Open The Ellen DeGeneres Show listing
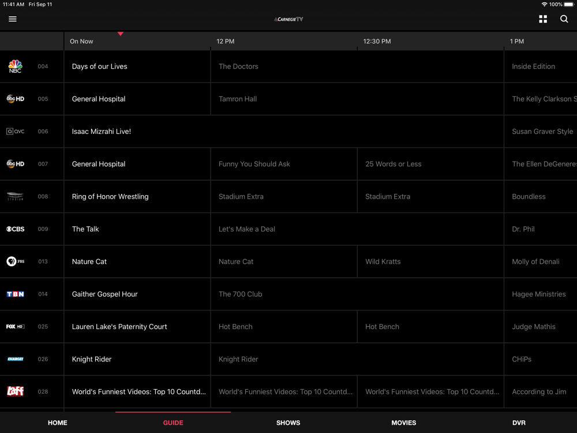Screen dimensions: 577x433 click(x=541, y=164)
